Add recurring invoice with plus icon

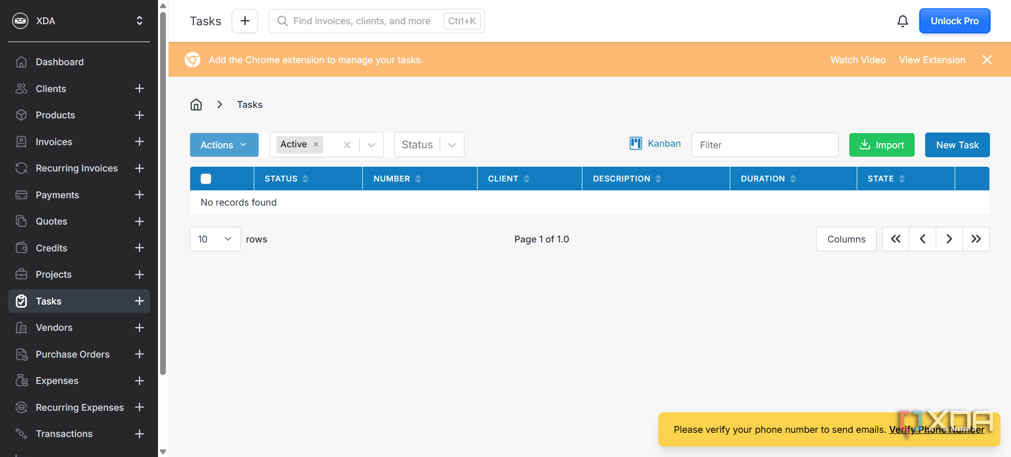(x=140, y=168)
